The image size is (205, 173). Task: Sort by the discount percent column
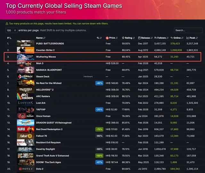point(99,38)
